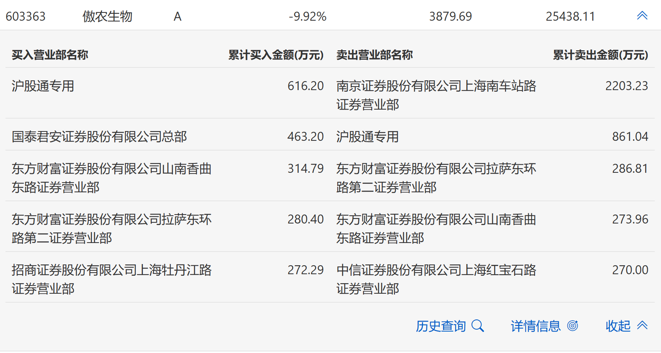The height and width of the screenshot is (353, 661).
Task: Click buy amount 314.79
Action: 306,169
